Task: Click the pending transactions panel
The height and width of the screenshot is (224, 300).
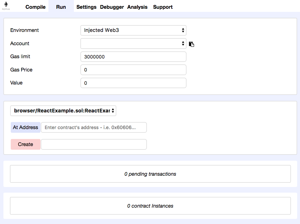Action: (x=150, y=174)
